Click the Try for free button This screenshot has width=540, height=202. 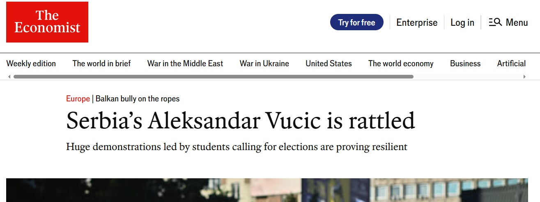357,22
